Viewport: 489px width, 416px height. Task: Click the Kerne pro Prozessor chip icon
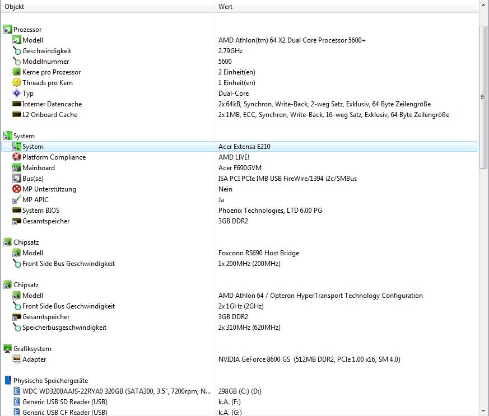(x=17, y=72)
